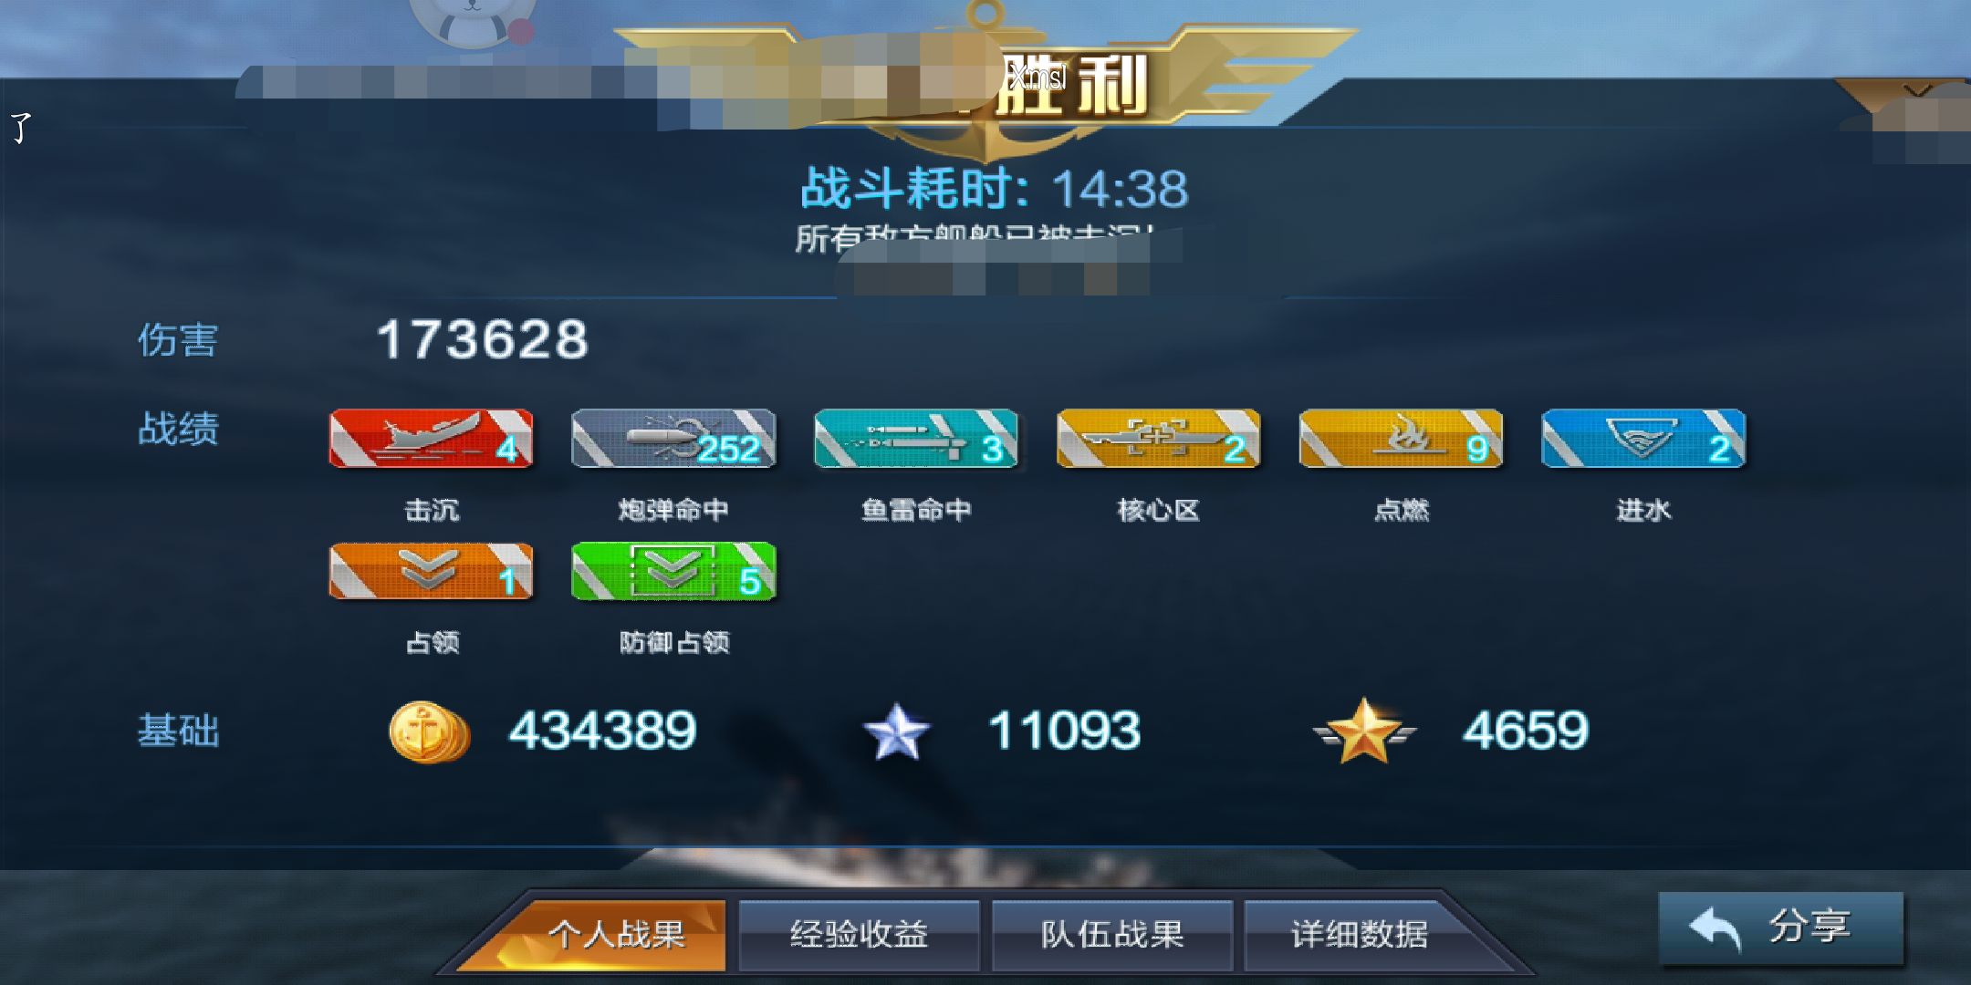Select the torpedo hits (鱼雷命中) badge
Image resolution: width=1971 pixels, height=985 pixels.
pyautogui.click(x=916, y=439)
